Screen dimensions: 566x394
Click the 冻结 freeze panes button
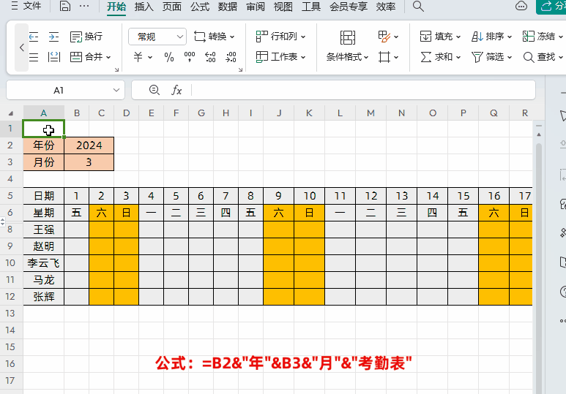point(542,37)
